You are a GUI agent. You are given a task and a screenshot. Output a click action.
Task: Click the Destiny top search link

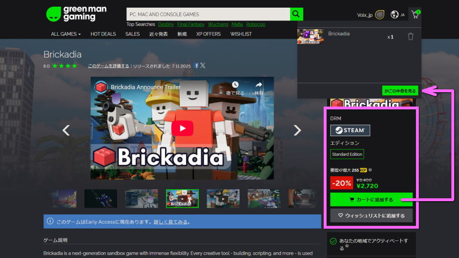166,24
